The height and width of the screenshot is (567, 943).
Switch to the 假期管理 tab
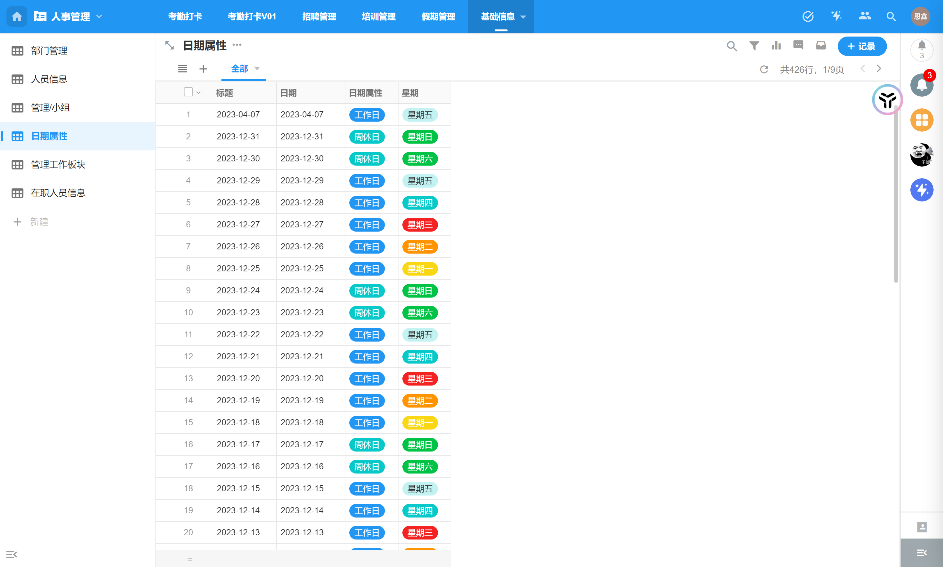(438, 17)
